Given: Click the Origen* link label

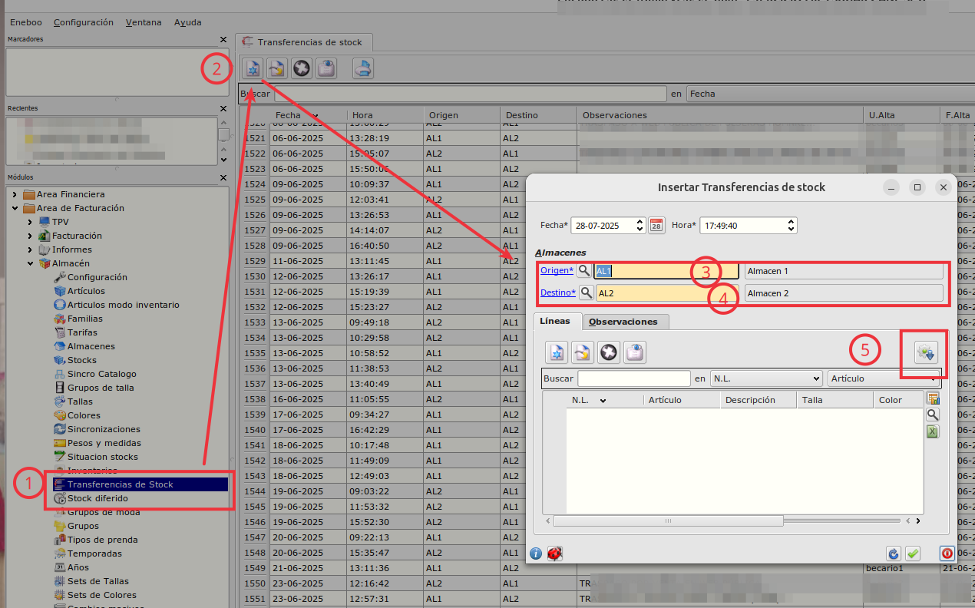Looking at the screenshot, I should coord(557,270).
